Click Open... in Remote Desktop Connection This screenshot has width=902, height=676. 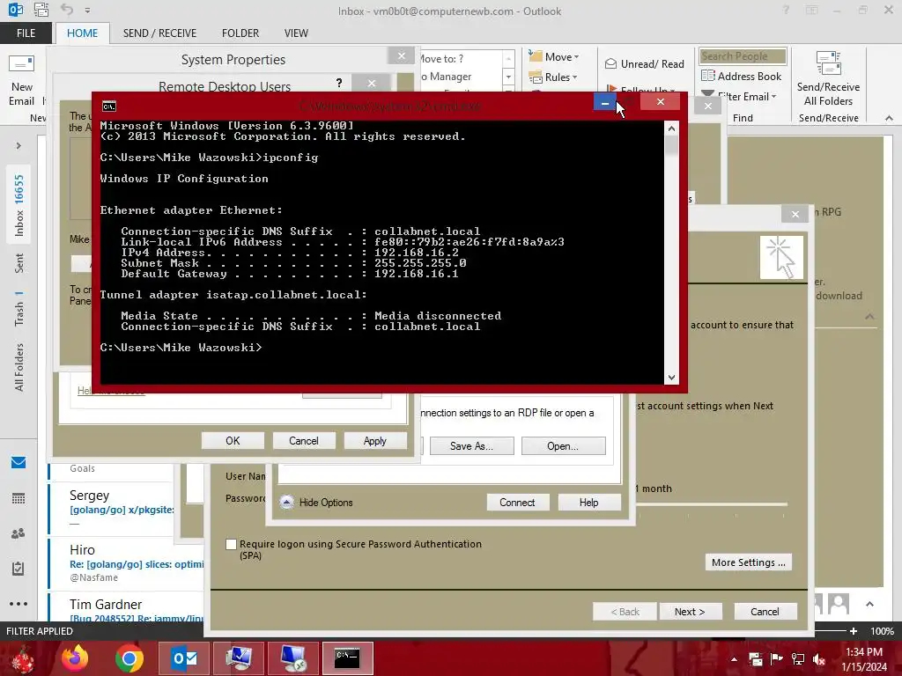[563, 446]
